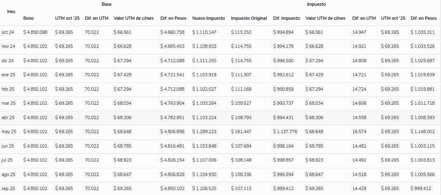
Task: Click the Dif. en Pesos value $ 1.148.002
Action: [x=422, y=132]
